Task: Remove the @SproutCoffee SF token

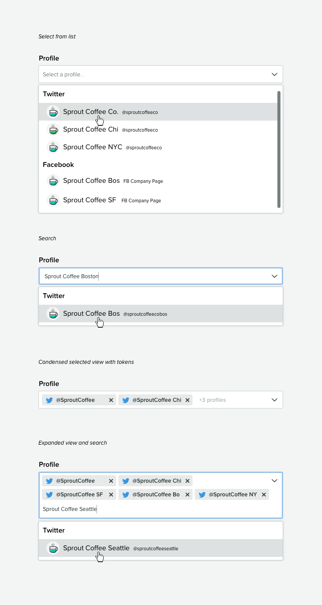Action: [x=111, y=495]
